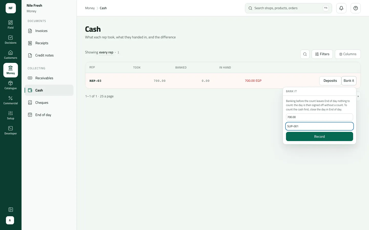
Task: Open the help question mark icon
Action: point(356,8)
